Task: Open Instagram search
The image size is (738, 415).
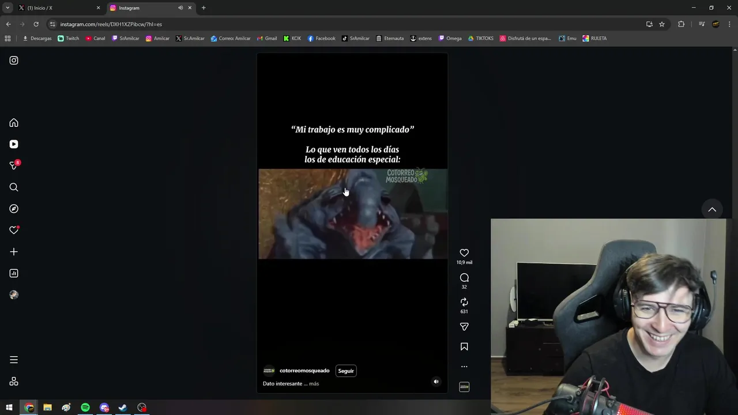Action: click(14, 187)
